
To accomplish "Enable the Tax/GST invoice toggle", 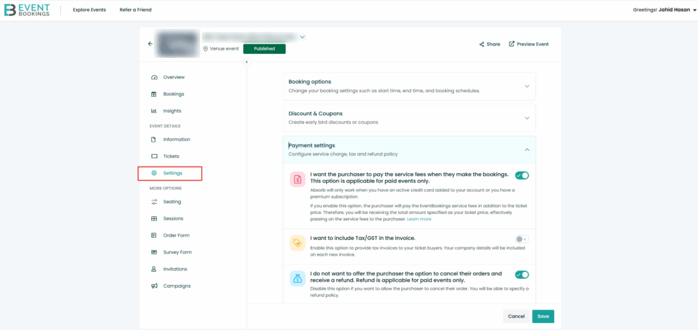I will [x=521, y=239].
